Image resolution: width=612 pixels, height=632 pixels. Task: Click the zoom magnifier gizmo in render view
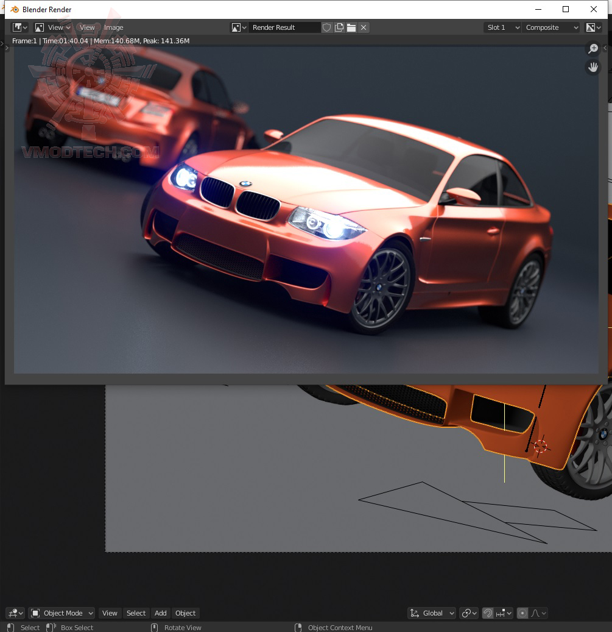[593, 48]
